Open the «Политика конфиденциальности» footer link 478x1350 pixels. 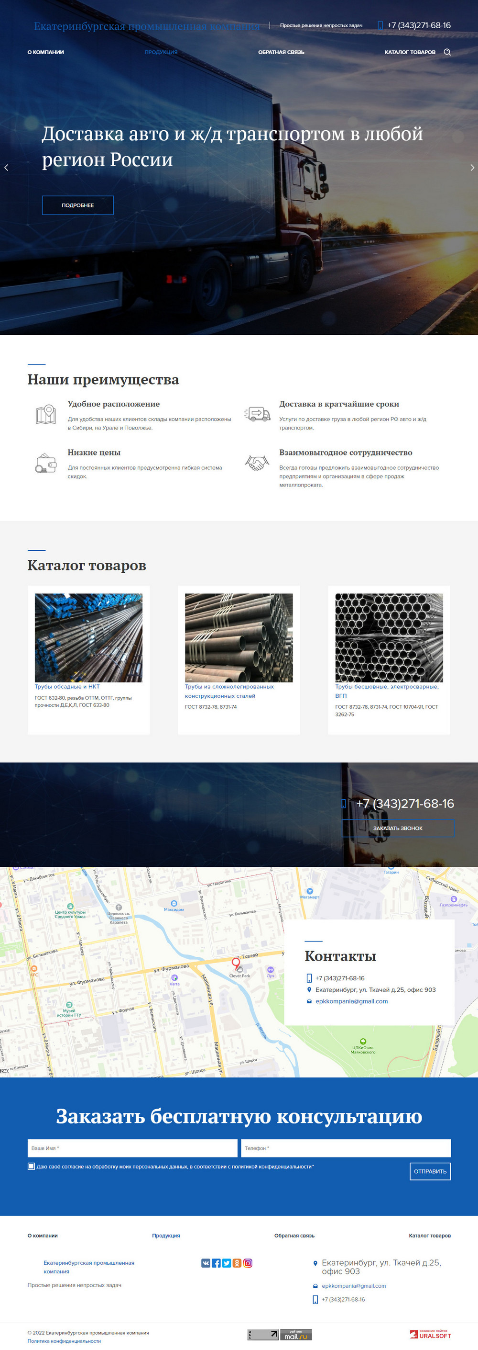64,1341
